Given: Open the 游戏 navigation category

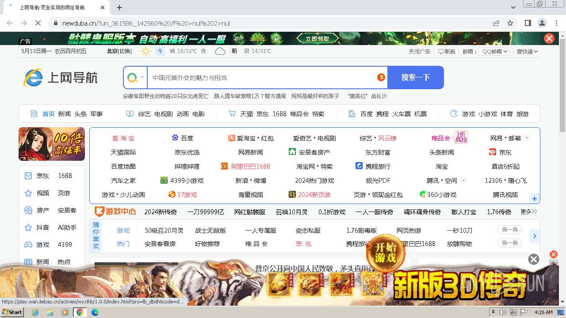Looking at the screenshot, I should pyautogui.click(x=469, y=114).
